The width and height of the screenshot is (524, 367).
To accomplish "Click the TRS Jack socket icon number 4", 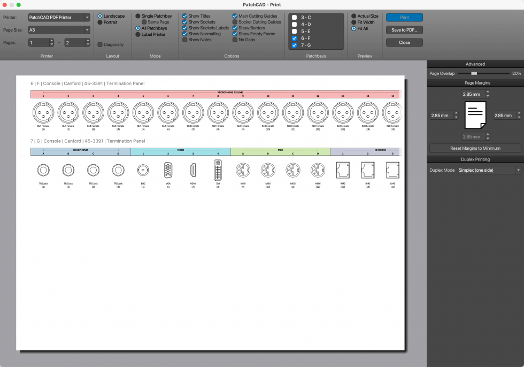I will (118, 170).
